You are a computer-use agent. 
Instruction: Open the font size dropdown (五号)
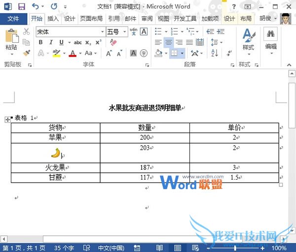click(x=125, y=31)
